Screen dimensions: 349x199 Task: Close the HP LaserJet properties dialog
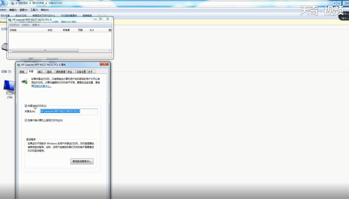coord(104,64)
